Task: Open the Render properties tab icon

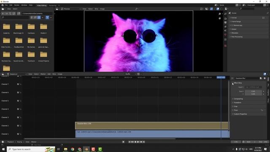Action: (225, 19)
